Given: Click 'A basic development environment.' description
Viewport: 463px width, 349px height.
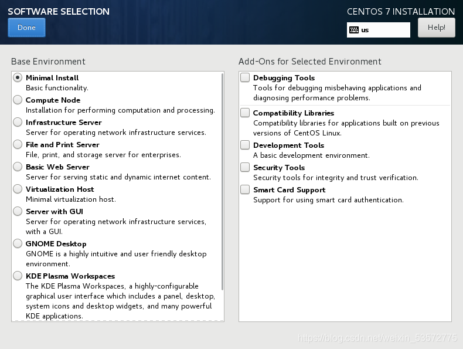Looking at the screenshot, I should tap(311, 155).
